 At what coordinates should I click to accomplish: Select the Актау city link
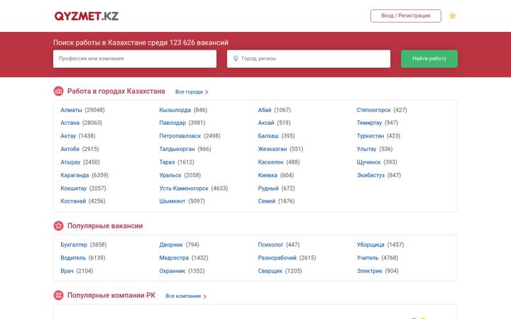coord(68,135)
